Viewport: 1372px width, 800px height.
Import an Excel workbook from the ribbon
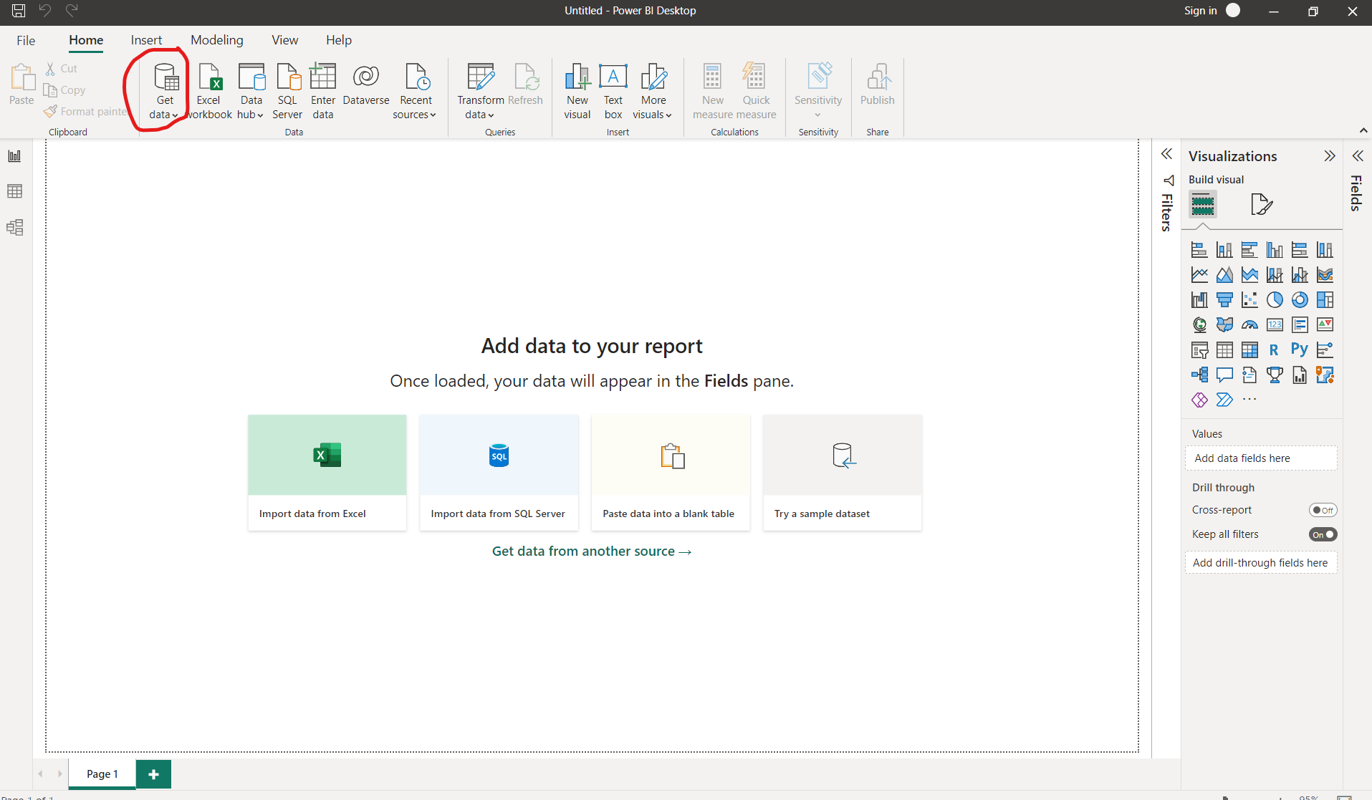coord(208,91)
